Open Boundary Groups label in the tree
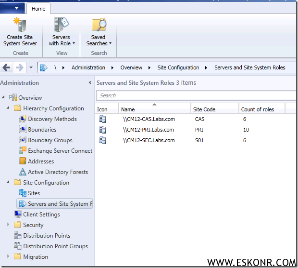The image size is (298, 268). [x=50, y=140]
